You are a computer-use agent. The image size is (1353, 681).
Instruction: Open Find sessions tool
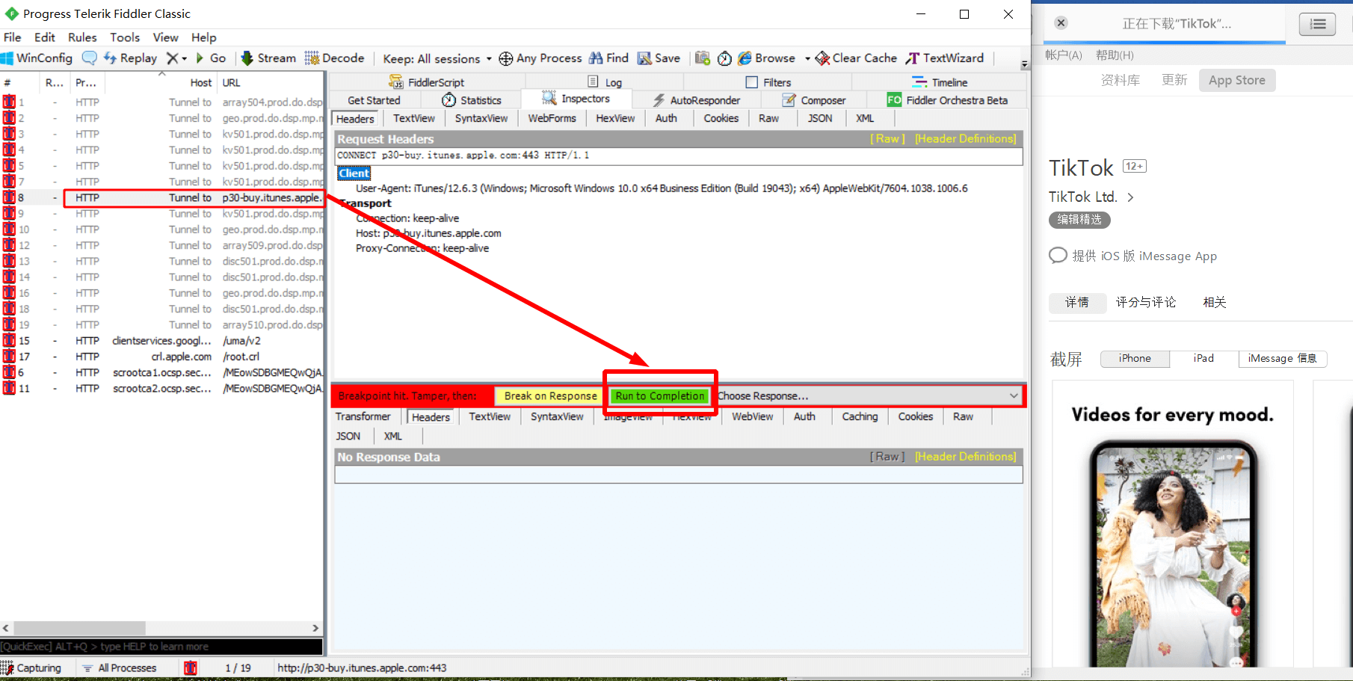pyautogui.click(x=608, y=58)
